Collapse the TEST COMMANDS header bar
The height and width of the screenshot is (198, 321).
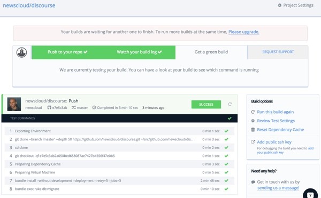[x=119, y=118]
